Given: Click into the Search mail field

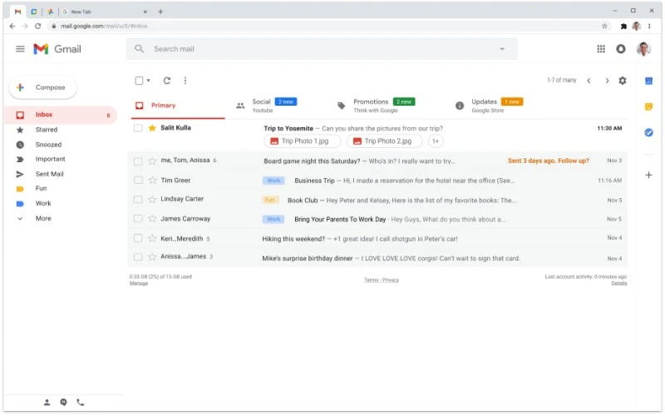Looking at the screenshot, I should click(316, 49).
